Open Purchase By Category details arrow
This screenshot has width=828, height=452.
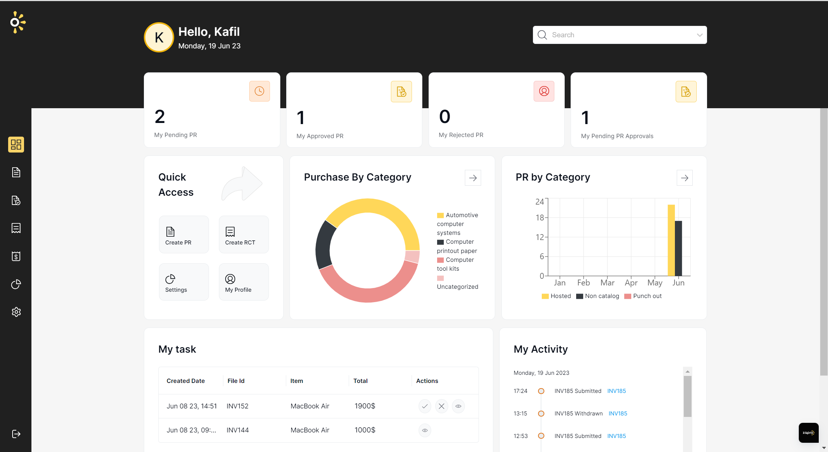(473, 178)
